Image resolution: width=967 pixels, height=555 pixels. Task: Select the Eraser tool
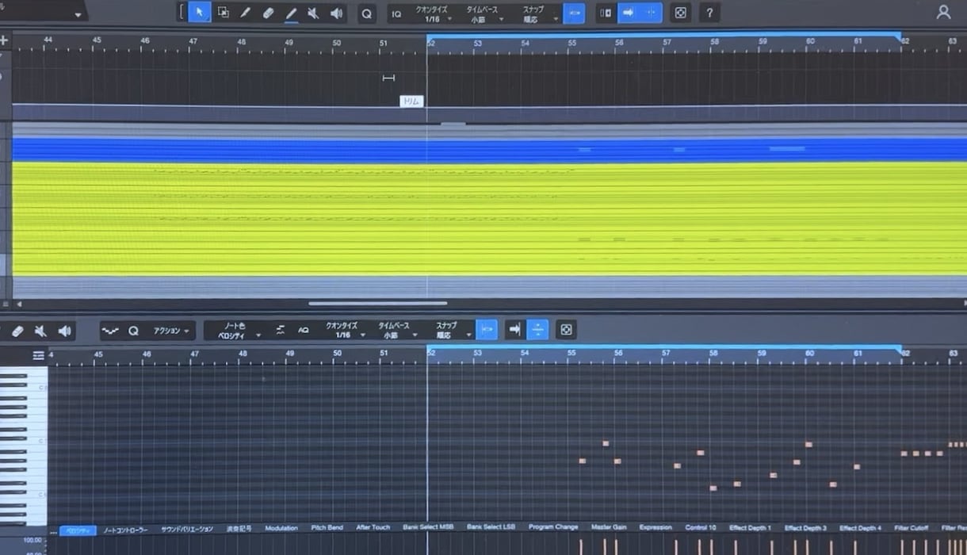pos(269,13)
